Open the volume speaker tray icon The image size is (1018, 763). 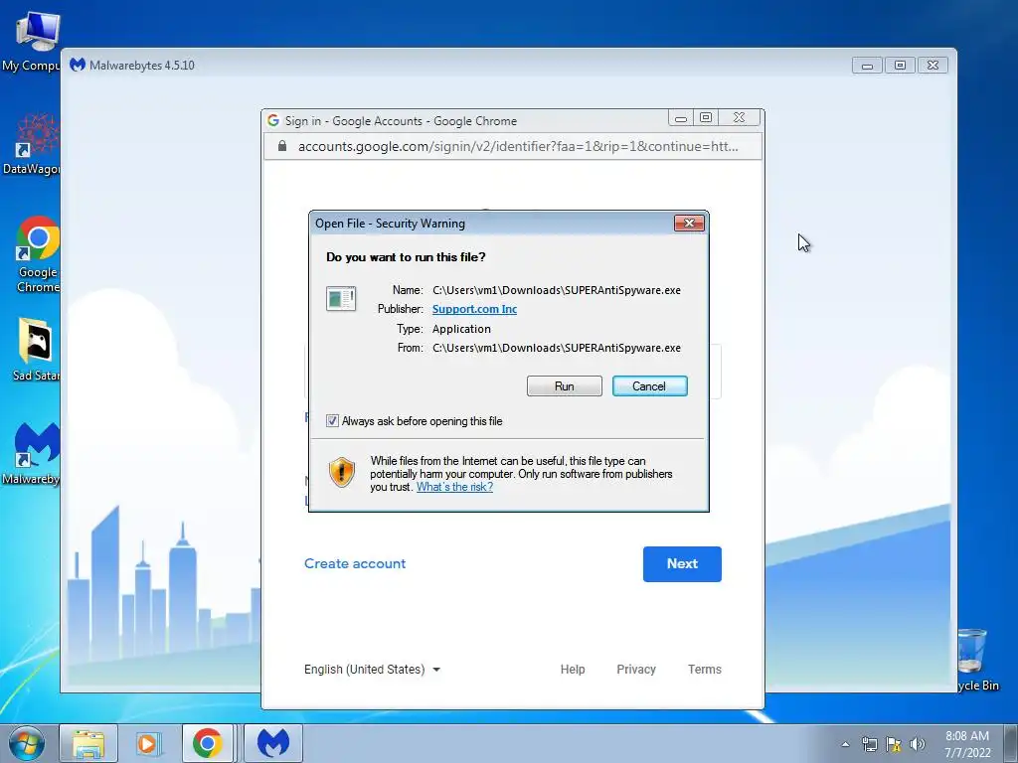pos(918,744)
